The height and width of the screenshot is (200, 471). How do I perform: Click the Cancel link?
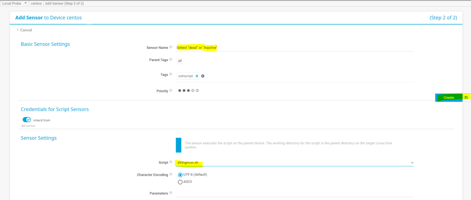[26, 30]
